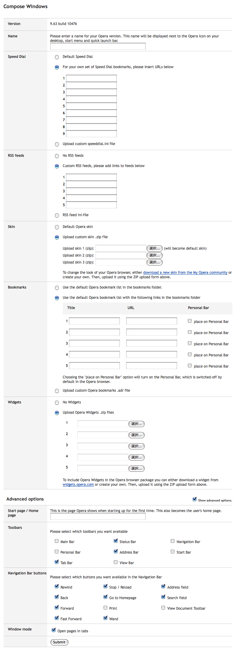Click widget 3 file path field

point(103,446)
